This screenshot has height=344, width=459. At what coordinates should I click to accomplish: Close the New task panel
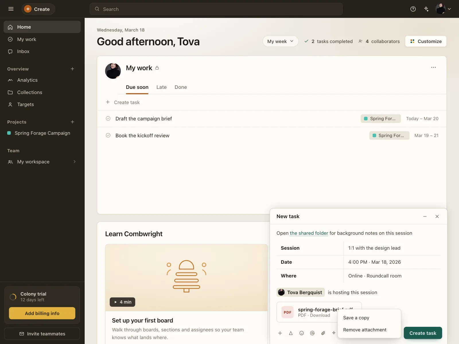pos(437,216)
